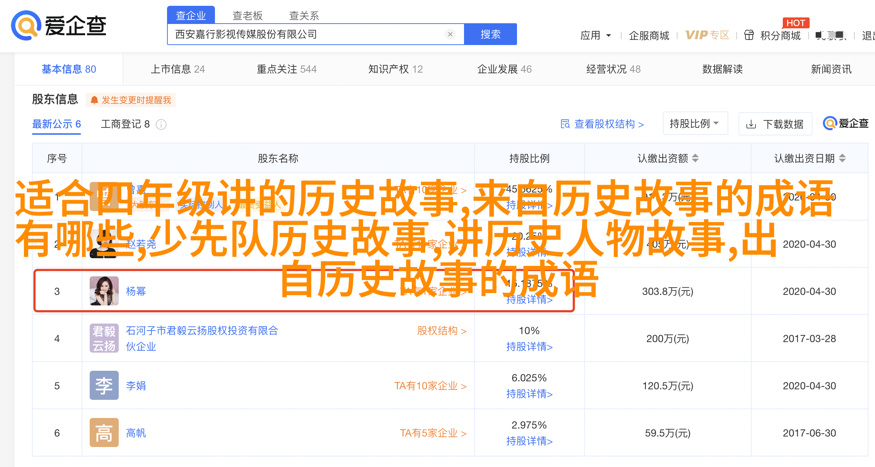Click the 李 avatar icon for 李娟

pos(104,385)
